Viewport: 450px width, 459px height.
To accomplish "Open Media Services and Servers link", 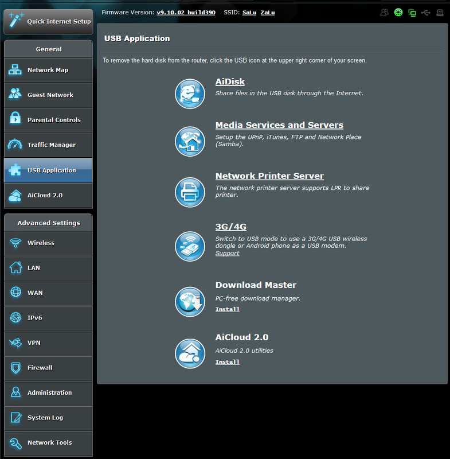I will click(x=279, y=125).
